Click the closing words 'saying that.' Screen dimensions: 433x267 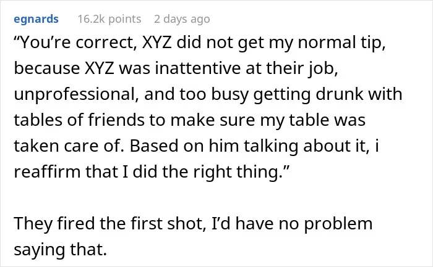pos(60,249)
